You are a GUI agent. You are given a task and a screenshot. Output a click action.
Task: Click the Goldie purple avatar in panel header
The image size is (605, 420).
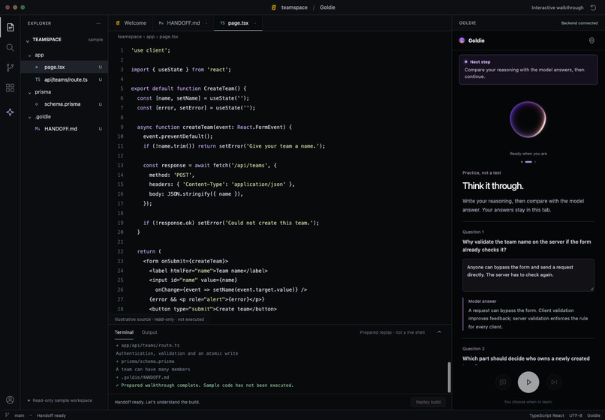(x=462, y=40)
